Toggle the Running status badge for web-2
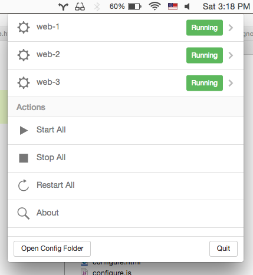The height and width of the screenshot is (275, 253). pyautogui.click(x=205, y=55)
